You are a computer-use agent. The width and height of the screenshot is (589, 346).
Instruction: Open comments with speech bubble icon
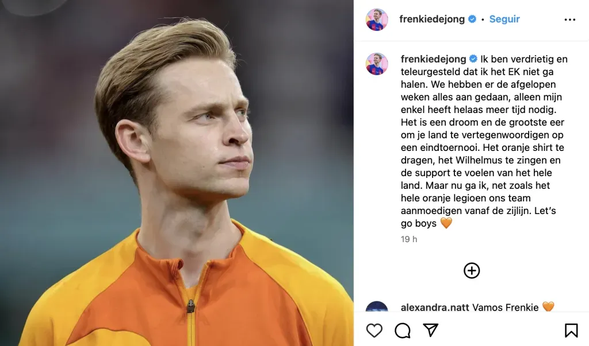pyautogui.click(x=403, y=330)
